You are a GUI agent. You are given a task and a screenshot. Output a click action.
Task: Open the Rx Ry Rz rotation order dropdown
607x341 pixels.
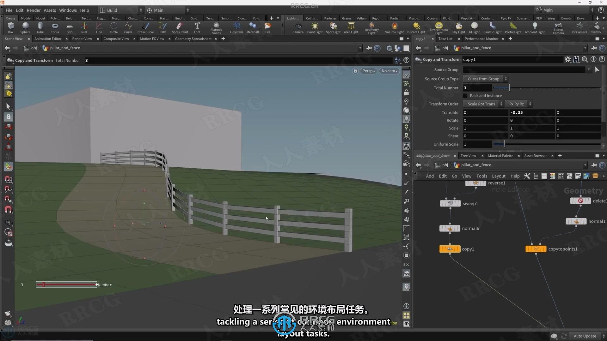[518, 104]
